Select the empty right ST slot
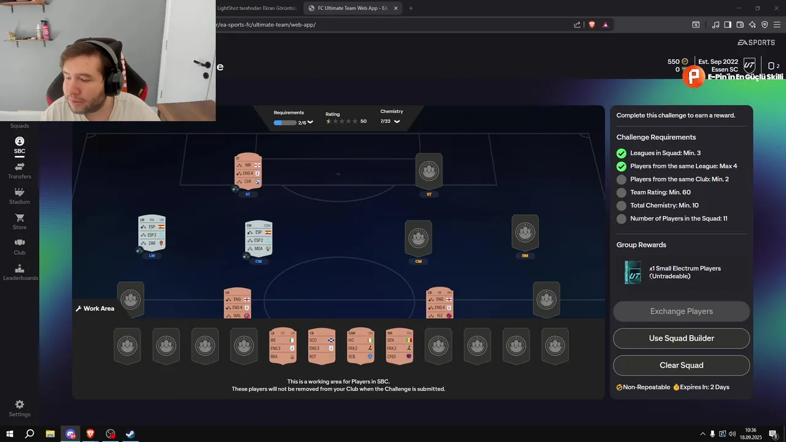Viewport: 786px width, 442px height. coord(429,171)
